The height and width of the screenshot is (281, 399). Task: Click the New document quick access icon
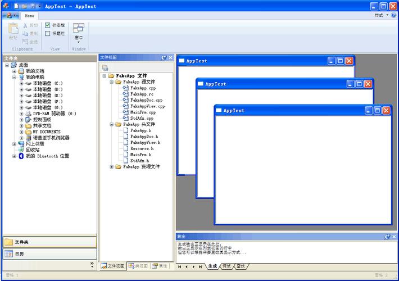16,6
